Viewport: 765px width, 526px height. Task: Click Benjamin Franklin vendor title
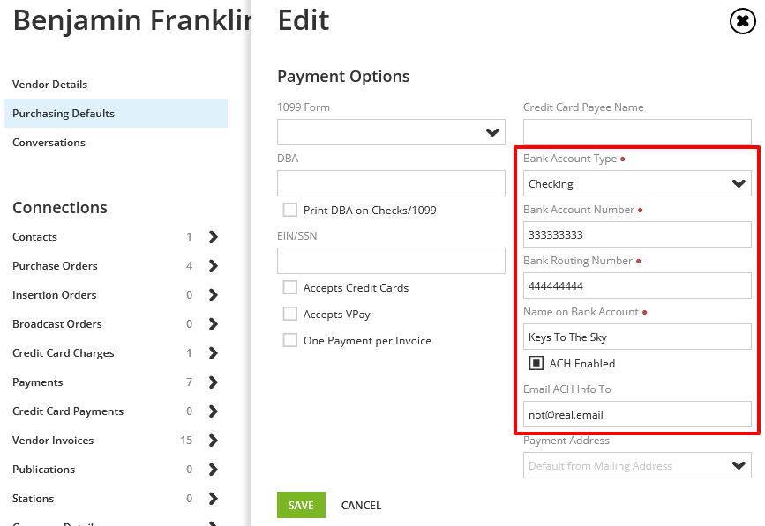tap(131, 20)
